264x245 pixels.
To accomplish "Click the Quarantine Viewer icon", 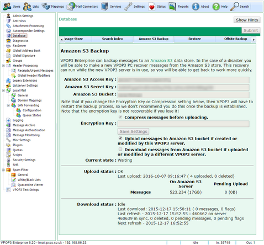I will coord(13,185).
